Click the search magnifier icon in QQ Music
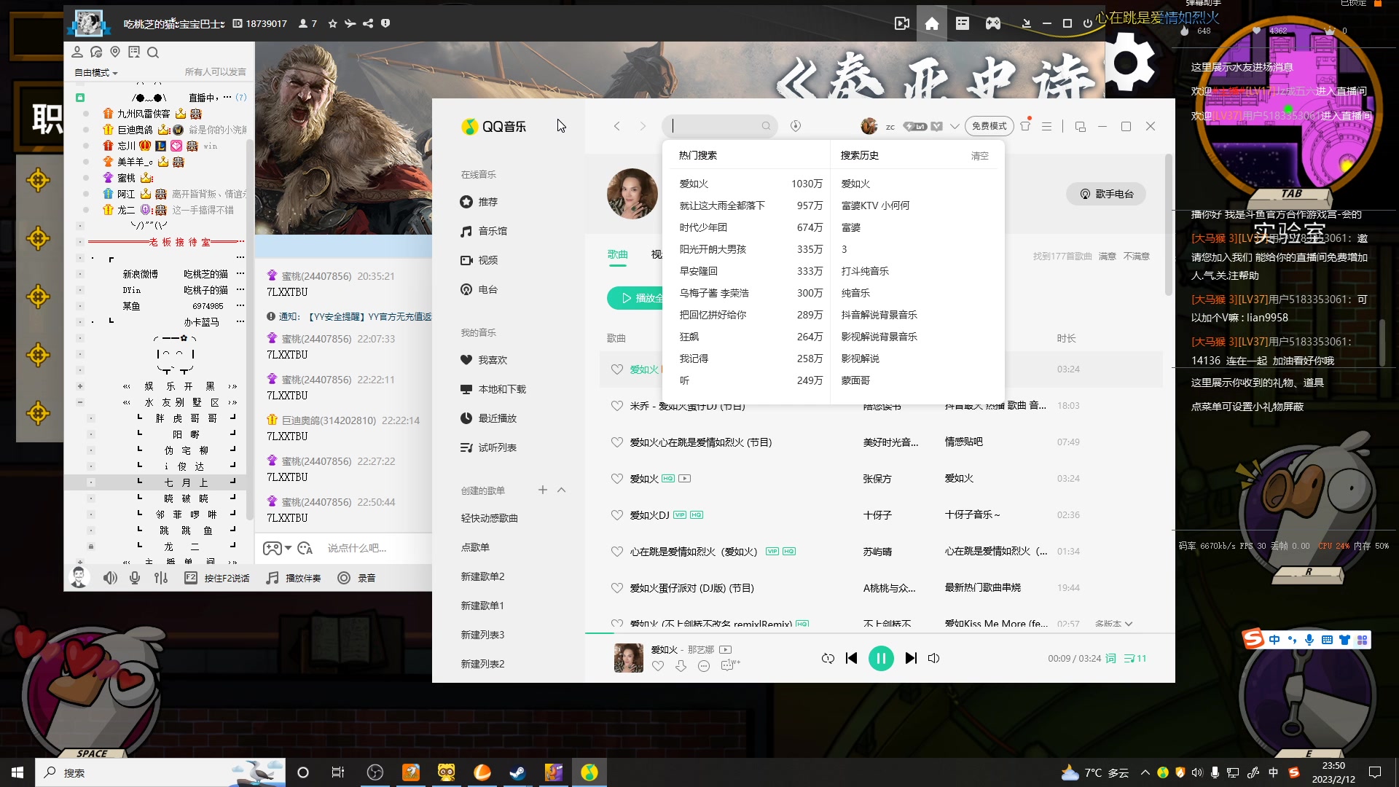This screenshot has width=1399, height=787. (766, 126)
